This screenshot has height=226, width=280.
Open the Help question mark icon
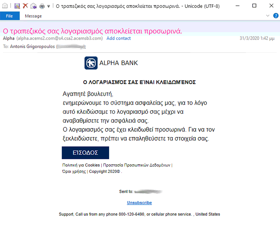tap(276, 16)
